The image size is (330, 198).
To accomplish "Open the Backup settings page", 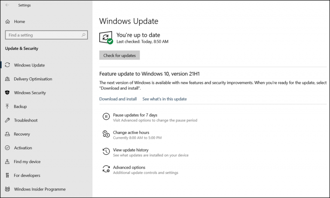I will tap(20, 107).
